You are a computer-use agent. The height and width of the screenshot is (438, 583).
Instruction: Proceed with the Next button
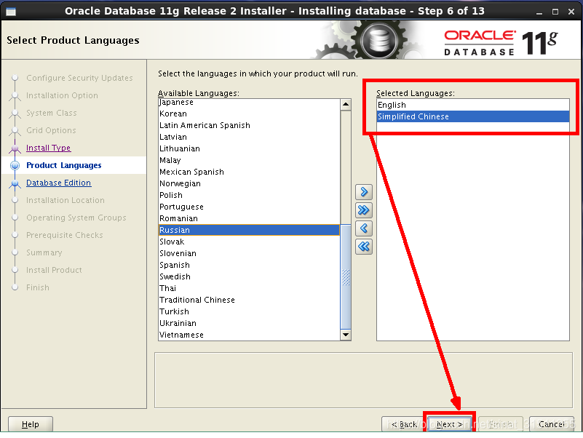point(450,424)
